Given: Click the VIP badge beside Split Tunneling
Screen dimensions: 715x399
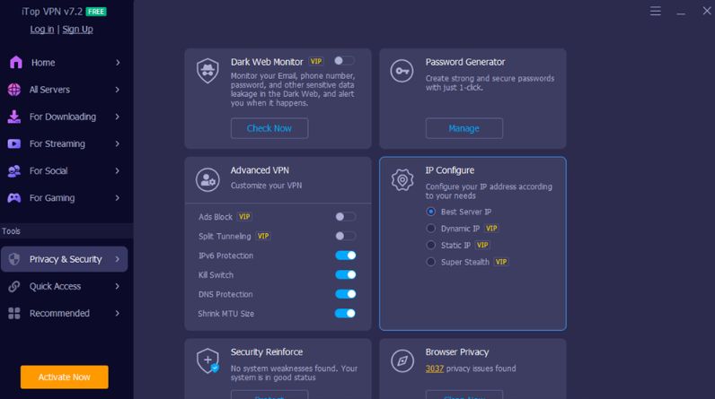Looking at the screenshot, I should pos(263,236).
